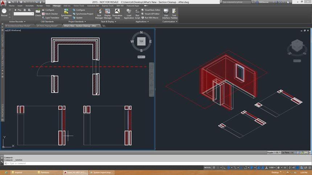Click the Batch Checker button
Viewport: 312px width, 175px height.
point(49,14)
